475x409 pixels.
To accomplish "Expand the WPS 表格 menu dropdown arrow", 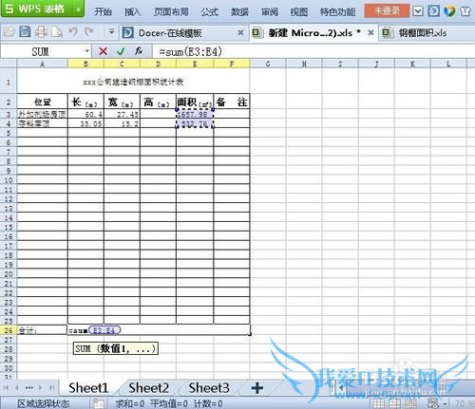I will tap(79, 9).
